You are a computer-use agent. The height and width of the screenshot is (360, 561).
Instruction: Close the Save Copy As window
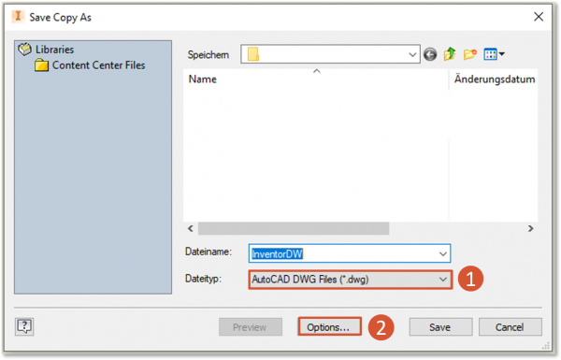pyautogui.click(x=539, y=17)
